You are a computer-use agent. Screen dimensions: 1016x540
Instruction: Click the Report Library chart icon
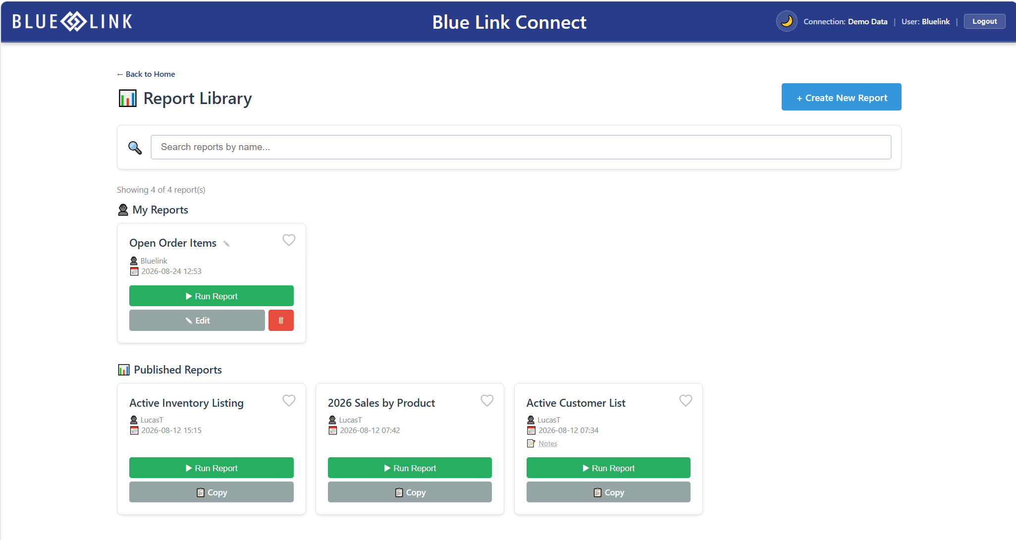tap(128, 98)
